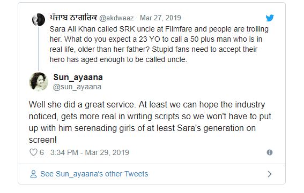
Task: Visit the @sun_ayaana handle
Action: (77, 87)
